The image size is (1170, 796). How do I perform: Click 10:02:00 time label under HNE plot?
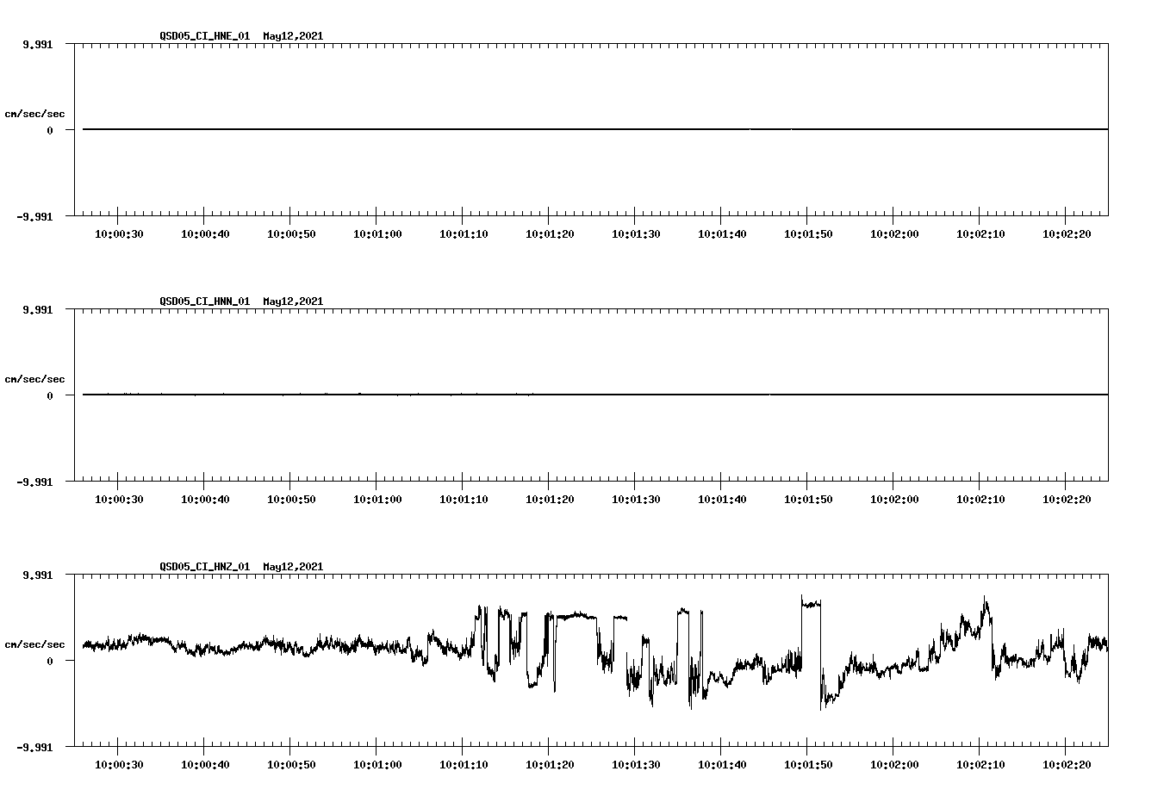[x=894, y=234]
